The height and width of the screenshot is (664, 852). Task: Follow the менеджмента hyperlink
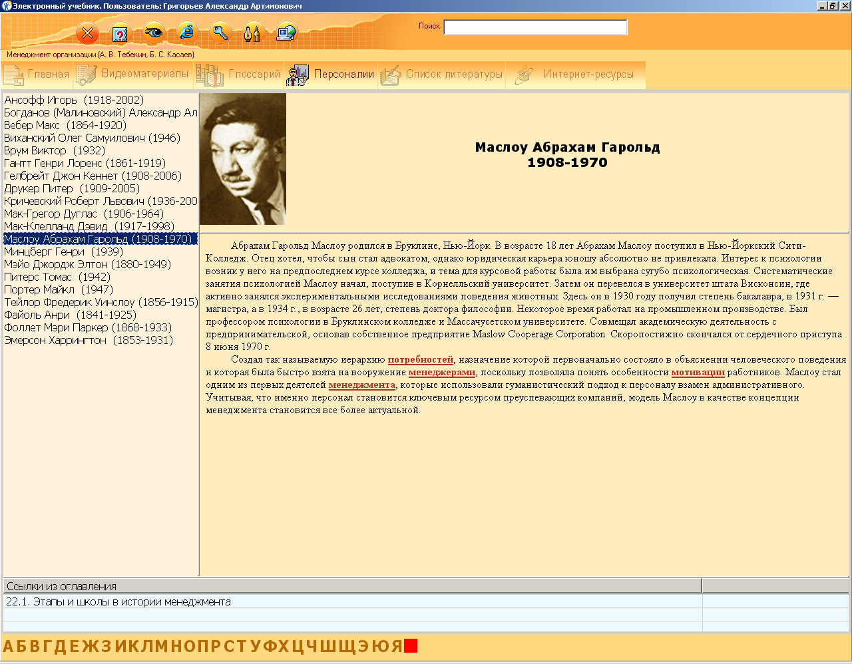(362, 385)
